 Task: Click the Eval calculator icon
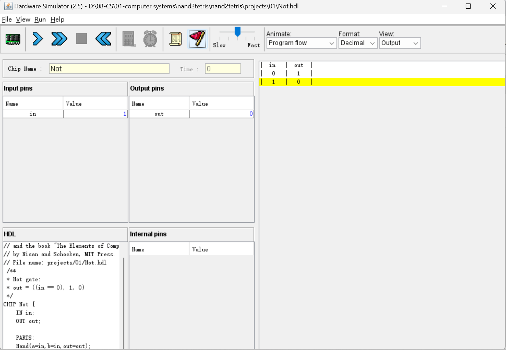click(128, 39)
